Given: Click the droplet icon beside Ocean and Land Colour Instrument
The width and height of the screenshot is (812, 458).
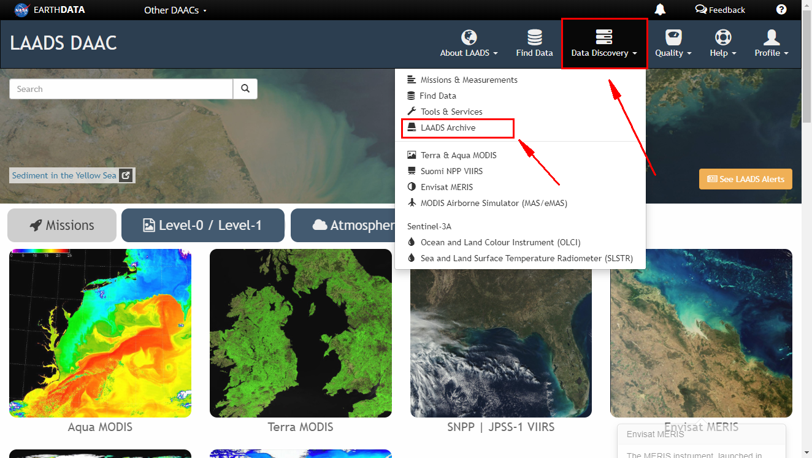Looking at the screenshot, I should click(412, 242).
